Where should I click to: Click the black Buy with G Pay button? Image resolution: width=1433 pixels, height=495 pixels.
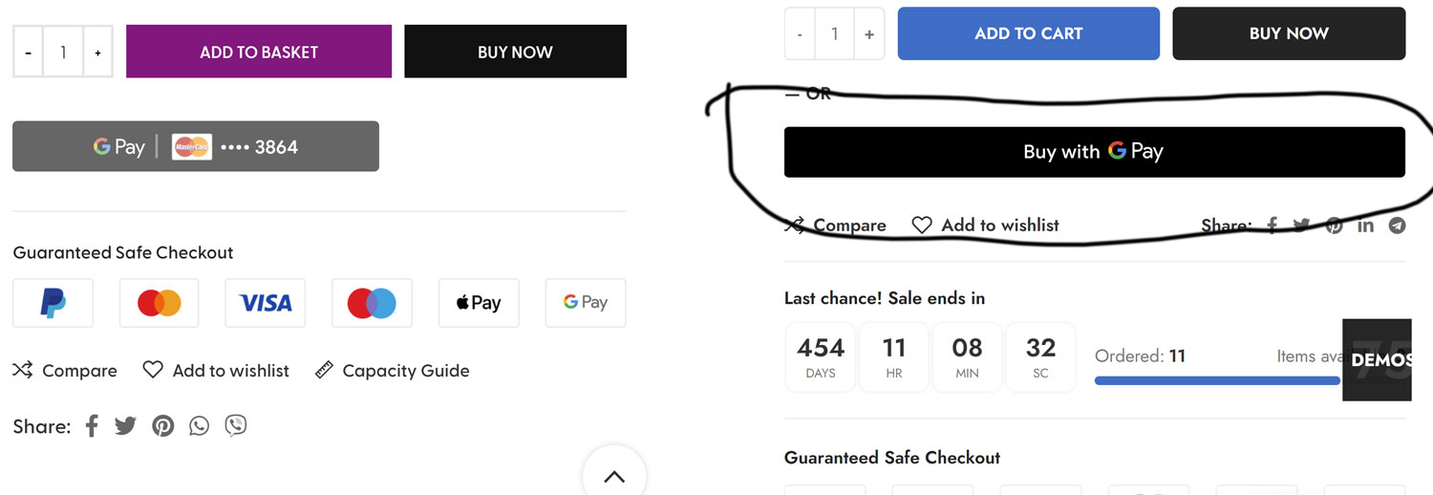pos(1095,152)
